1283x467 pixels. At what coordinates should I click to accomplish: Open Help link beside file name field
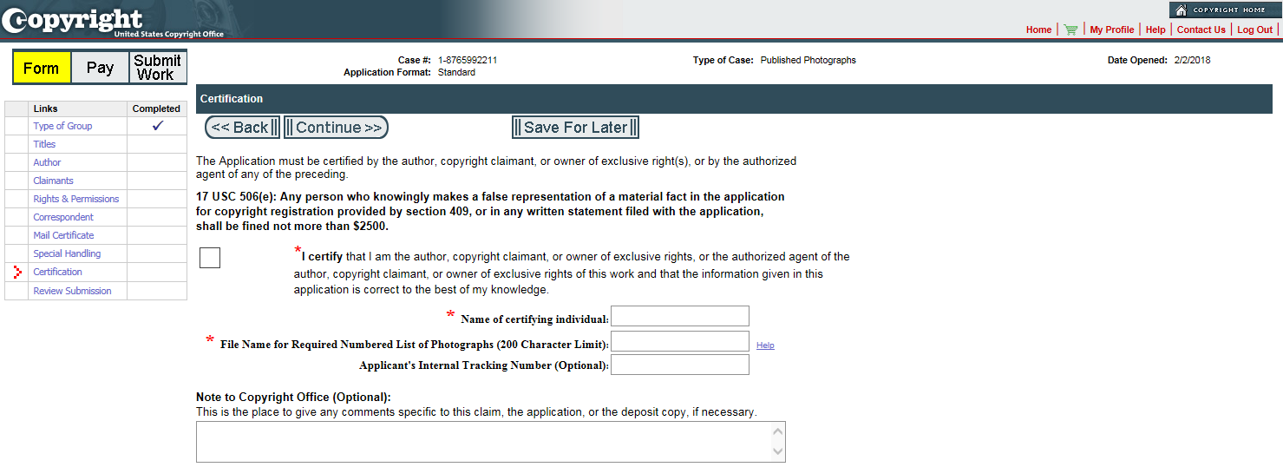click(x=765, y=345)
